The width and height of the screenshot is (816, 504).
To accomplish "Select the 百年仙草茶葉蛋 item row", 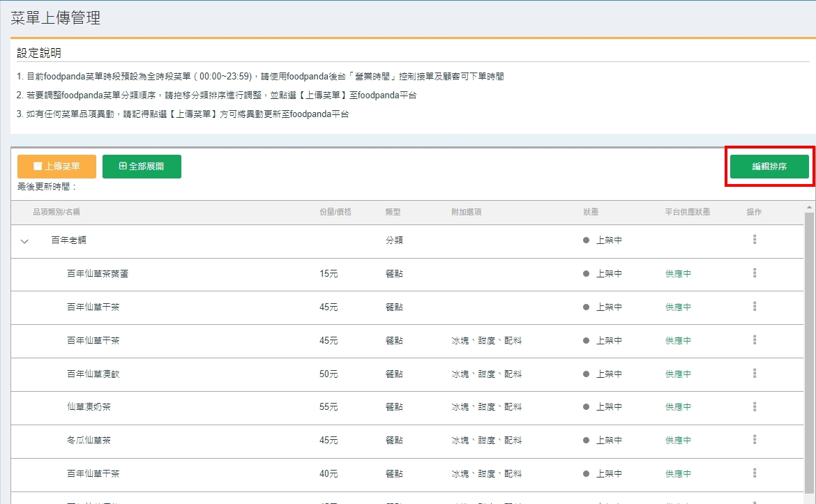I will tap(98, 274).
